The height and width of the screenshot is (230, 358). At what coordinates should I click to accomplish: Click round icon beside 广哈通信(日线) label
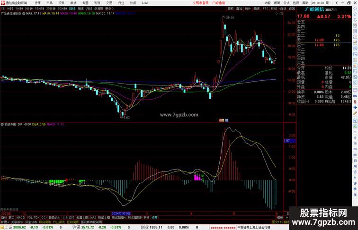[24, 14]
